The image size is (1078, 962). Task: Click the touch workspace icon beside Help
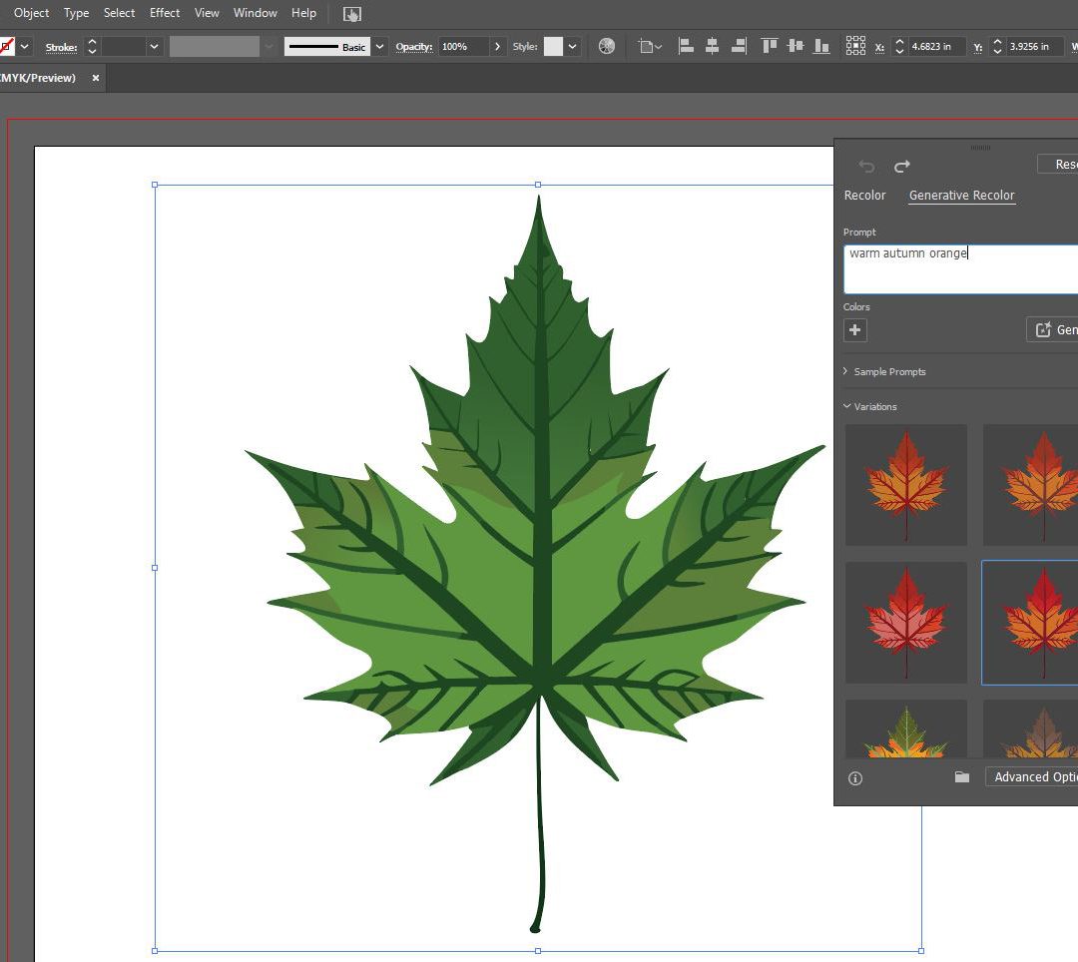352,14
